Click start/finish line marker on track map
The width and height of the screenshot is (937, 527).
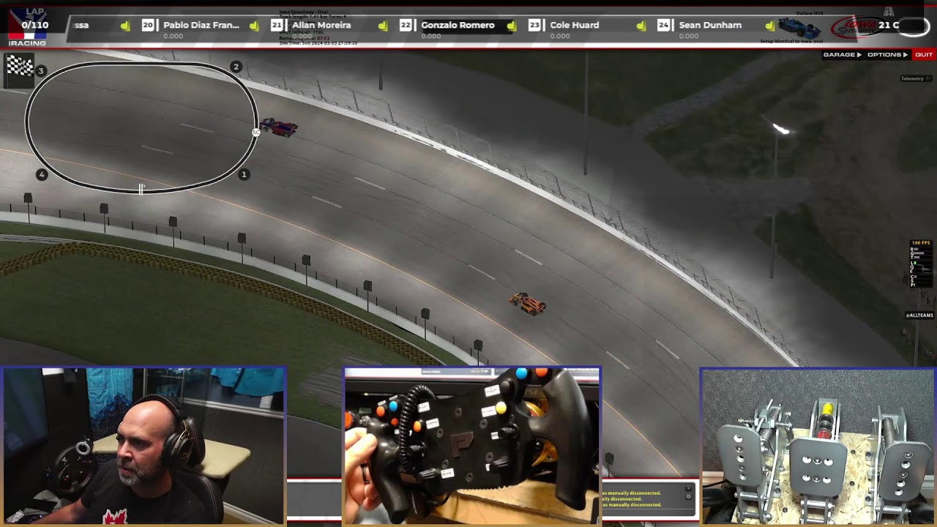[141, 189]
